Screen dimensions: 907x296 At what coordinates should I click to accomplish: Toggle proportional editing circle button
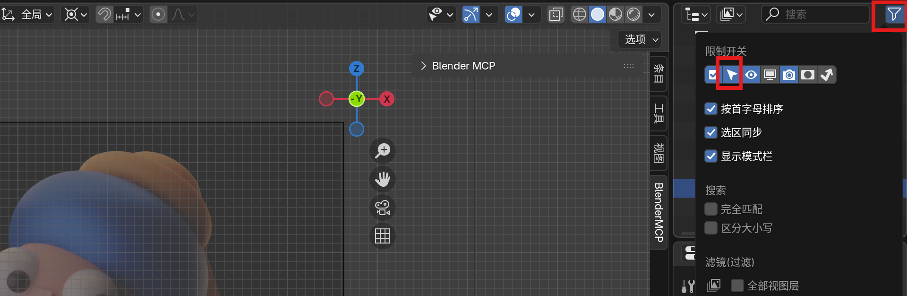(x=158, y=15)
